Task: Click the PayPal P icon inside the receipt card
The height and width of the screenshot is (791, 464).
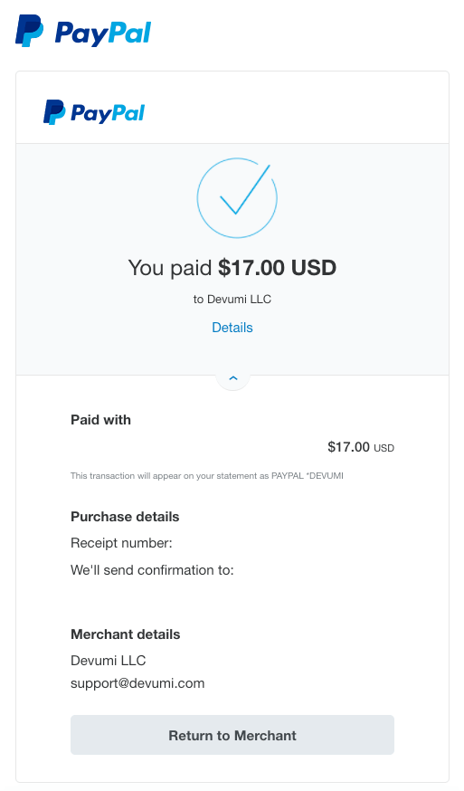Action: 54,112
